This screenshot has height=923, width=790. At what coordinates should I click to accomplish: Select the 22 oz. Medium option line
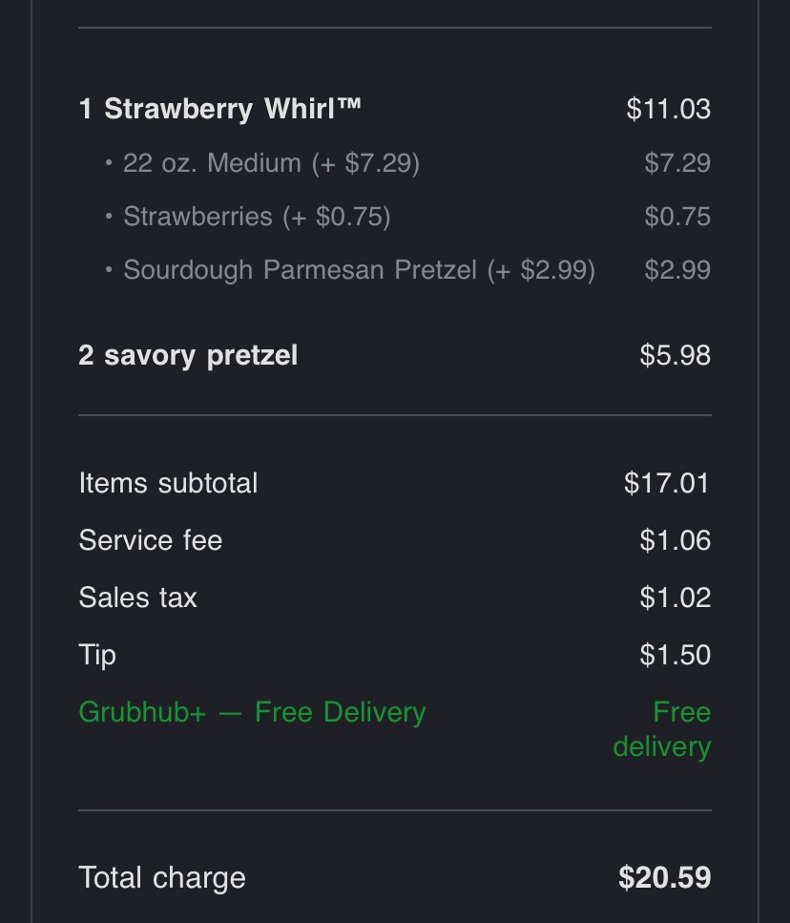click(271, 163)
